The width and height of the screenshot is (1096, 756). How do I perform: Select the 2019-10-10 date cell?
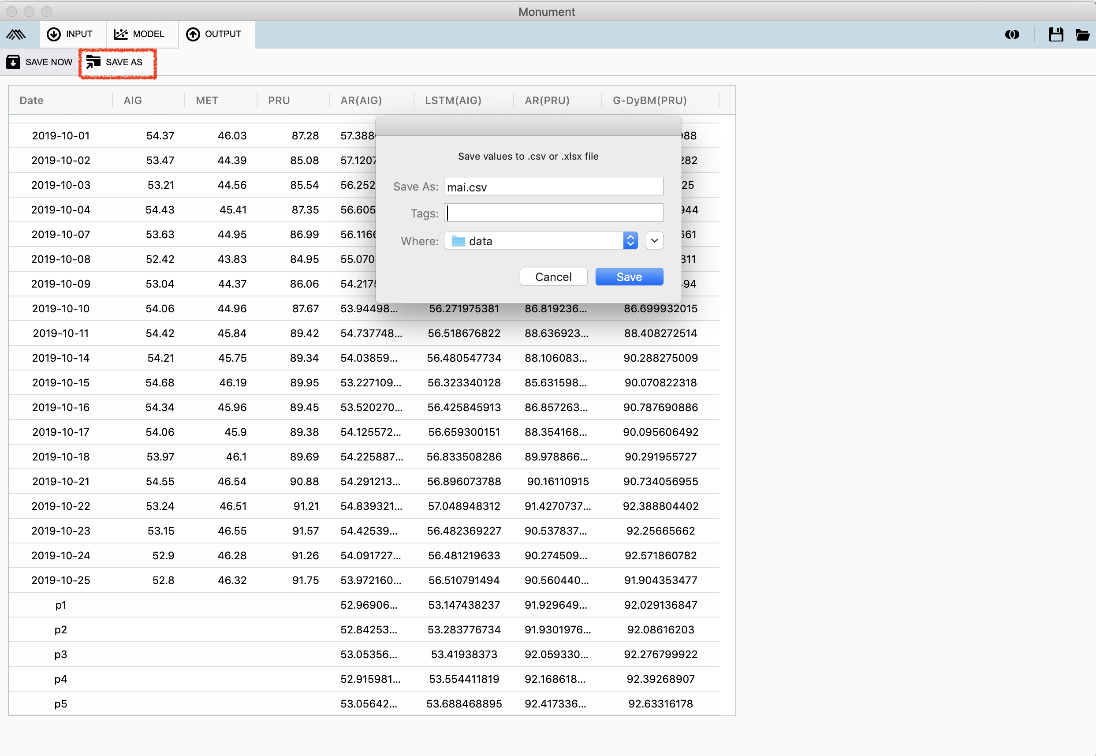pos(60,309)
